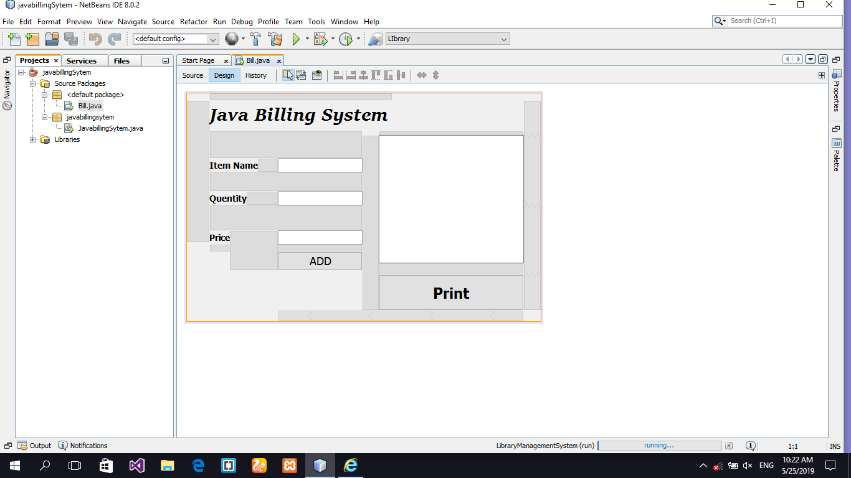Click the running progress bar indicator
This screenshot has width=851, height=478.
pyautogui.click(x=660, y=445)
